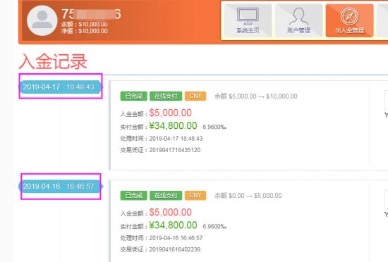Click CNY badge in 2019-04-16 record
Image resolution: width=388 pixels, height=262 pixels.
click(x=195, y=196)
